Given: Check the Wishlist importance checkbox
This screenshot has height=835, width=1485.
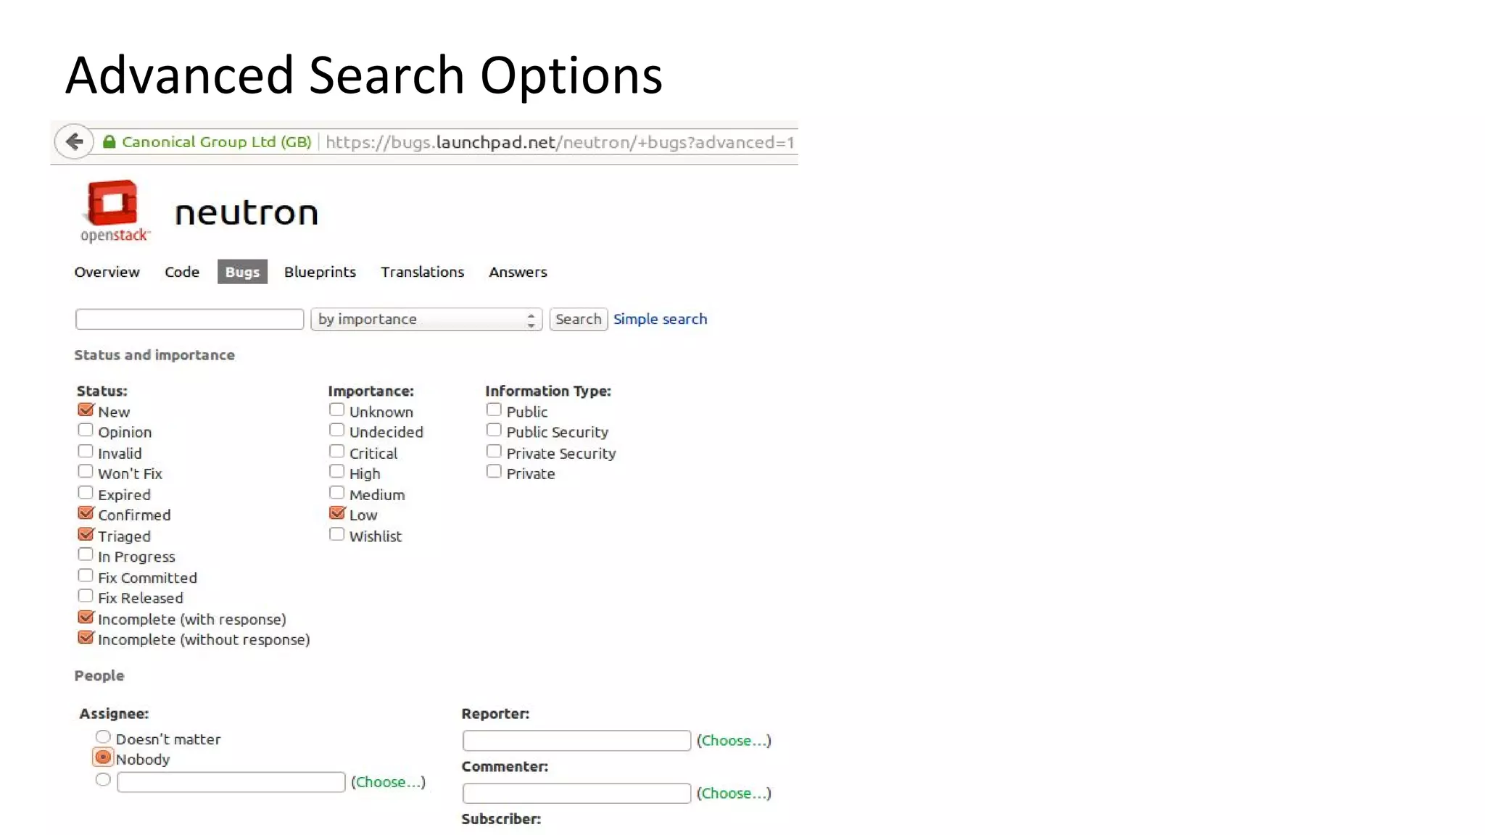Looking at the screenshot, I should [336, 534].
